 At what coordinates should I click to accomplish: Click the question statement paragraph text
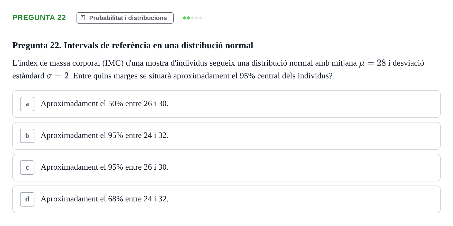click(x=218, y=69)
